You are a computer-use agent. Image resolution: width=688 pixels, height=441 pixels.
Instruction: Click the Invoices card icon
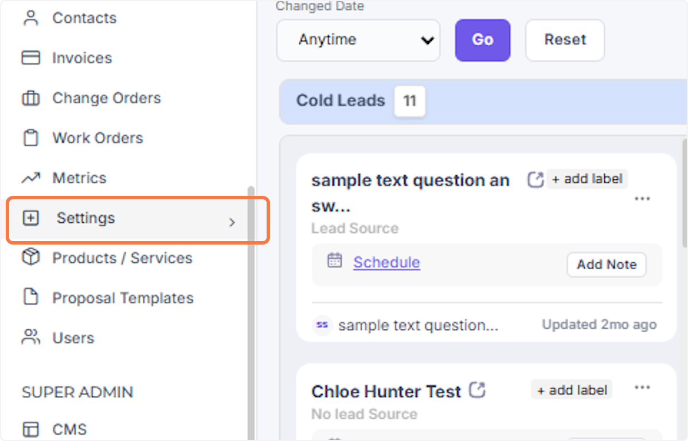coord(30,58)
